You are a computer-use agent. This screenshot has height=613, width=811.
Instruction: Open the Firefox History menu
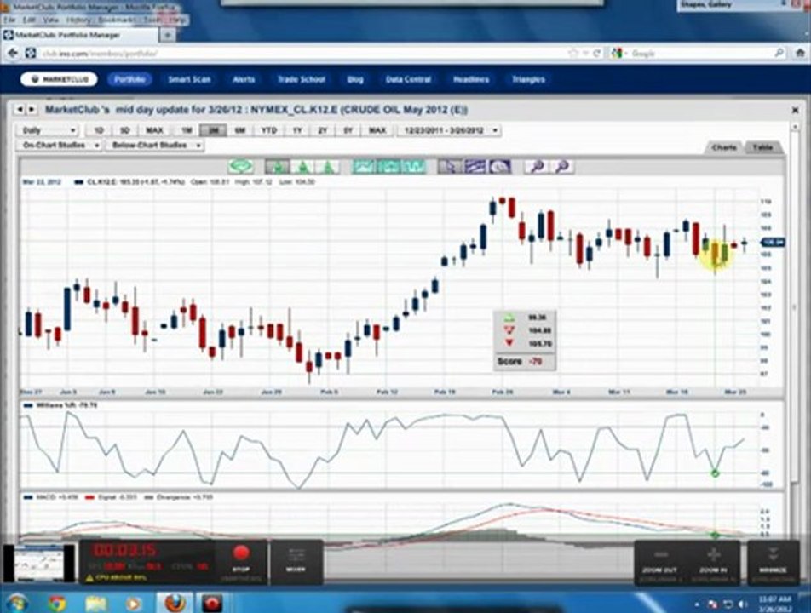(x=78, y=20)
